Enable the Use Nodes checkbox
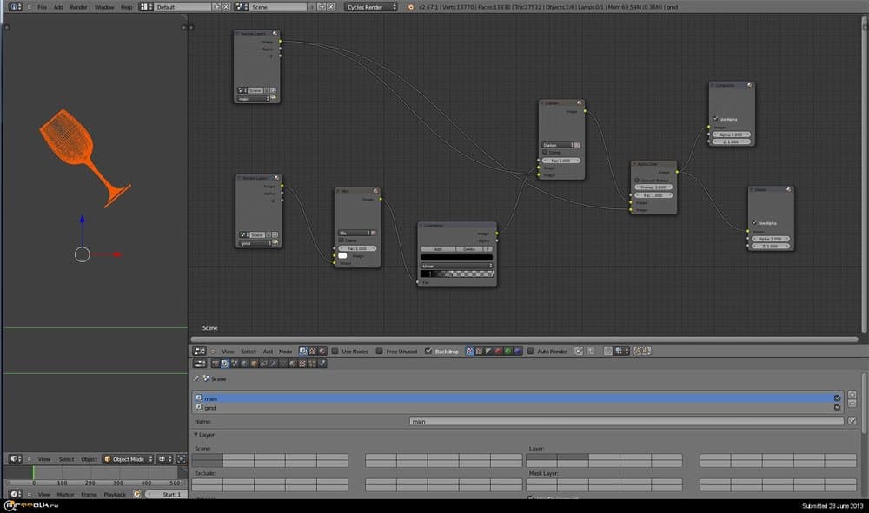This screenshot has height=513, width=869. [335, 352]
